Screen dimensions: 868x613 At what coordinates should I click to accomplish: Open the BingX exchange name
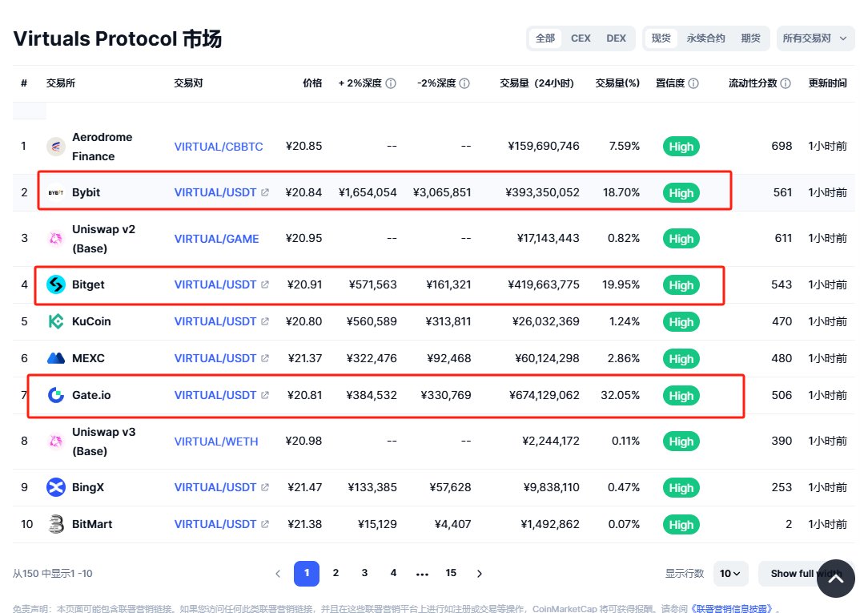click(x=88, y=487)
